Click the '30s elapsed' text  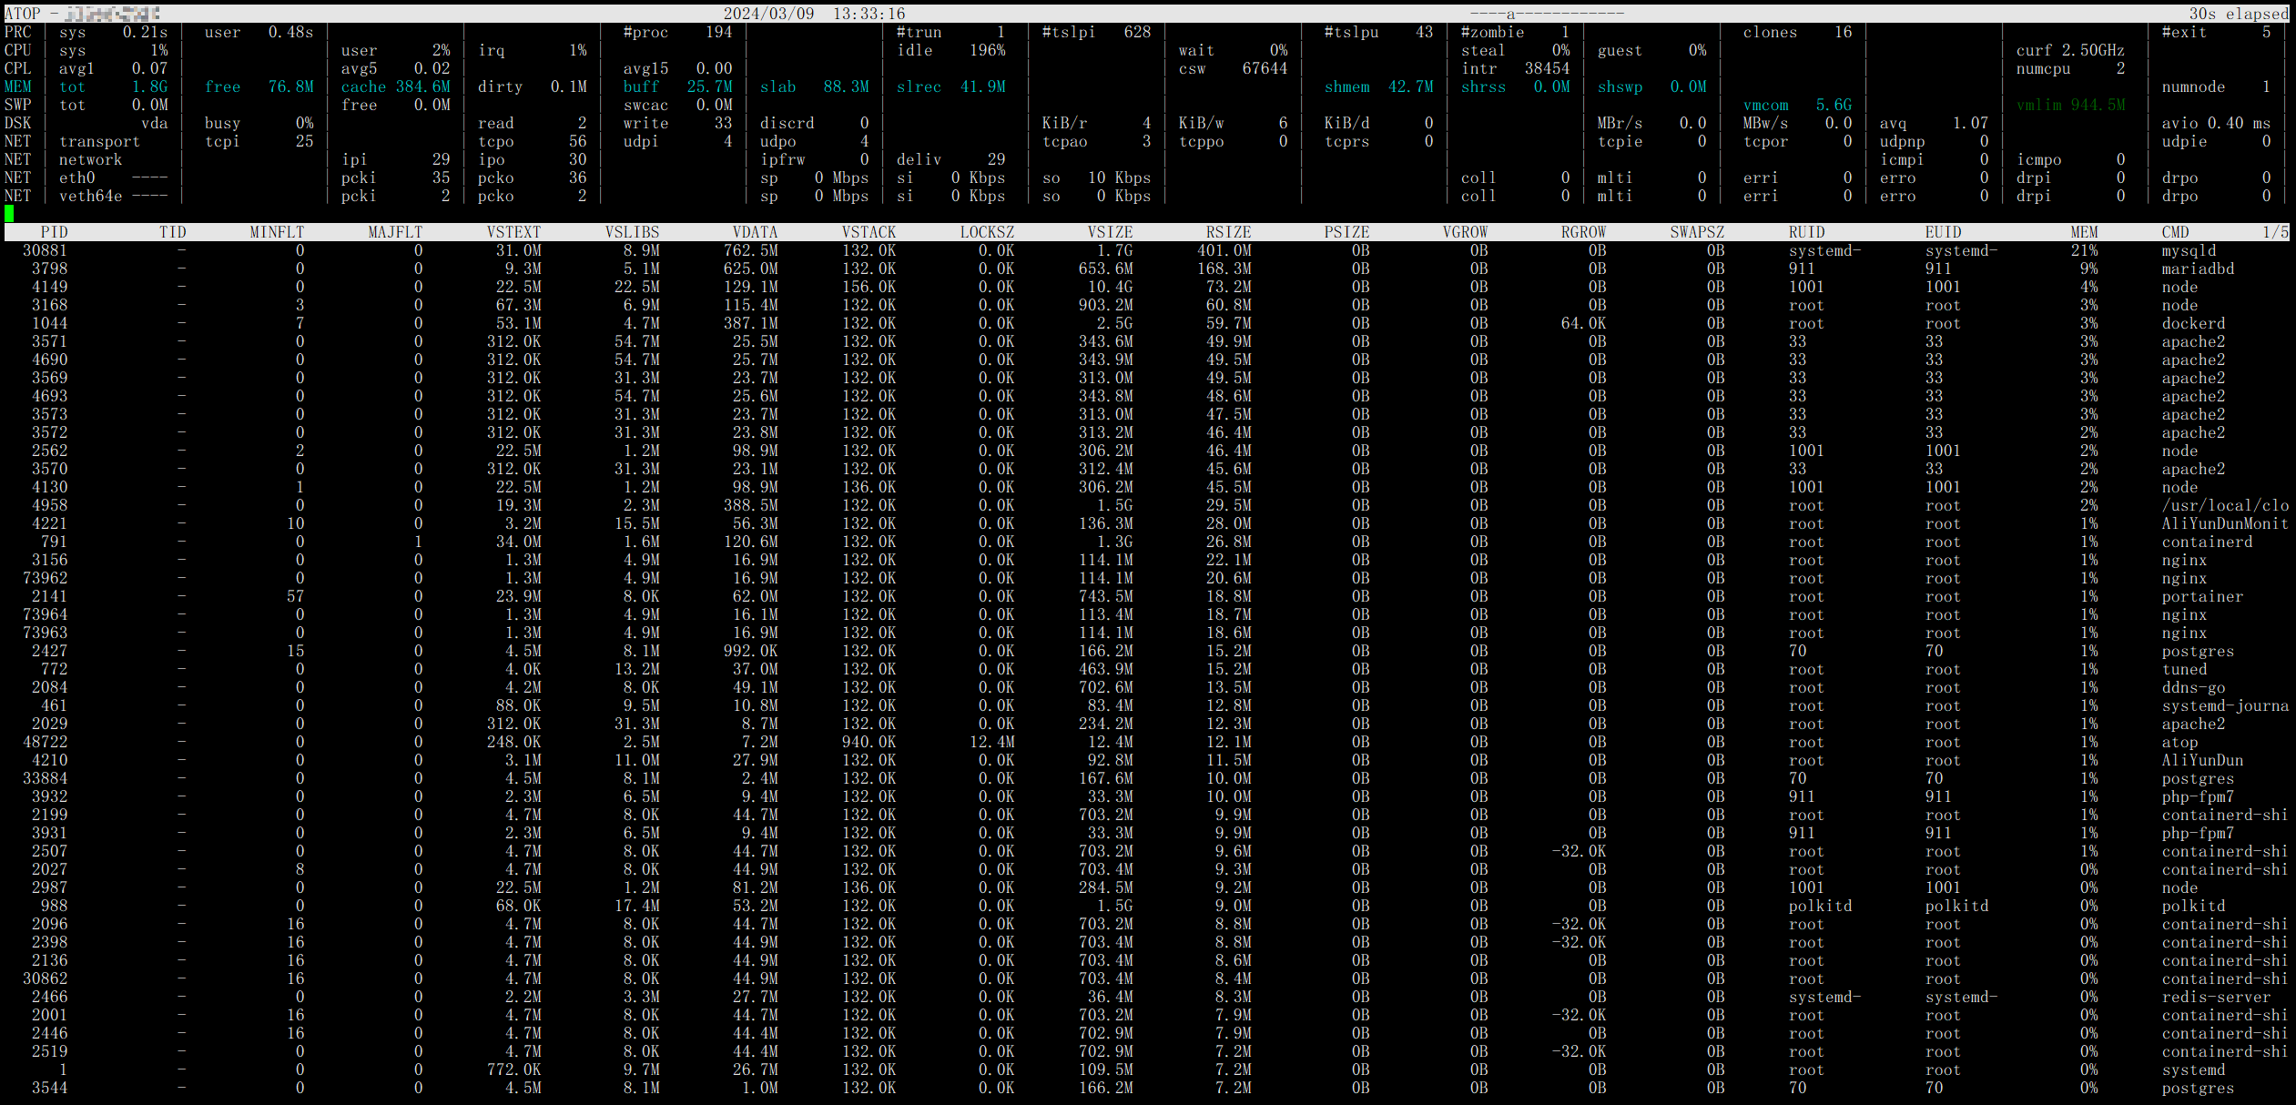pyautogui.click(x=2239, y=14)
